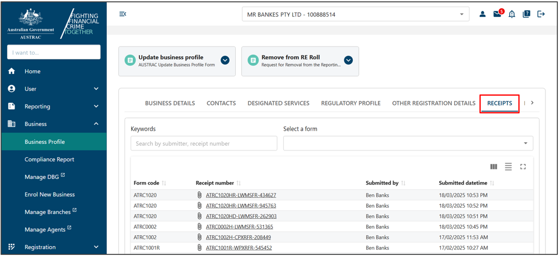Click the Update business profile form icon
The image size is (560, 259).
[130, 60]
